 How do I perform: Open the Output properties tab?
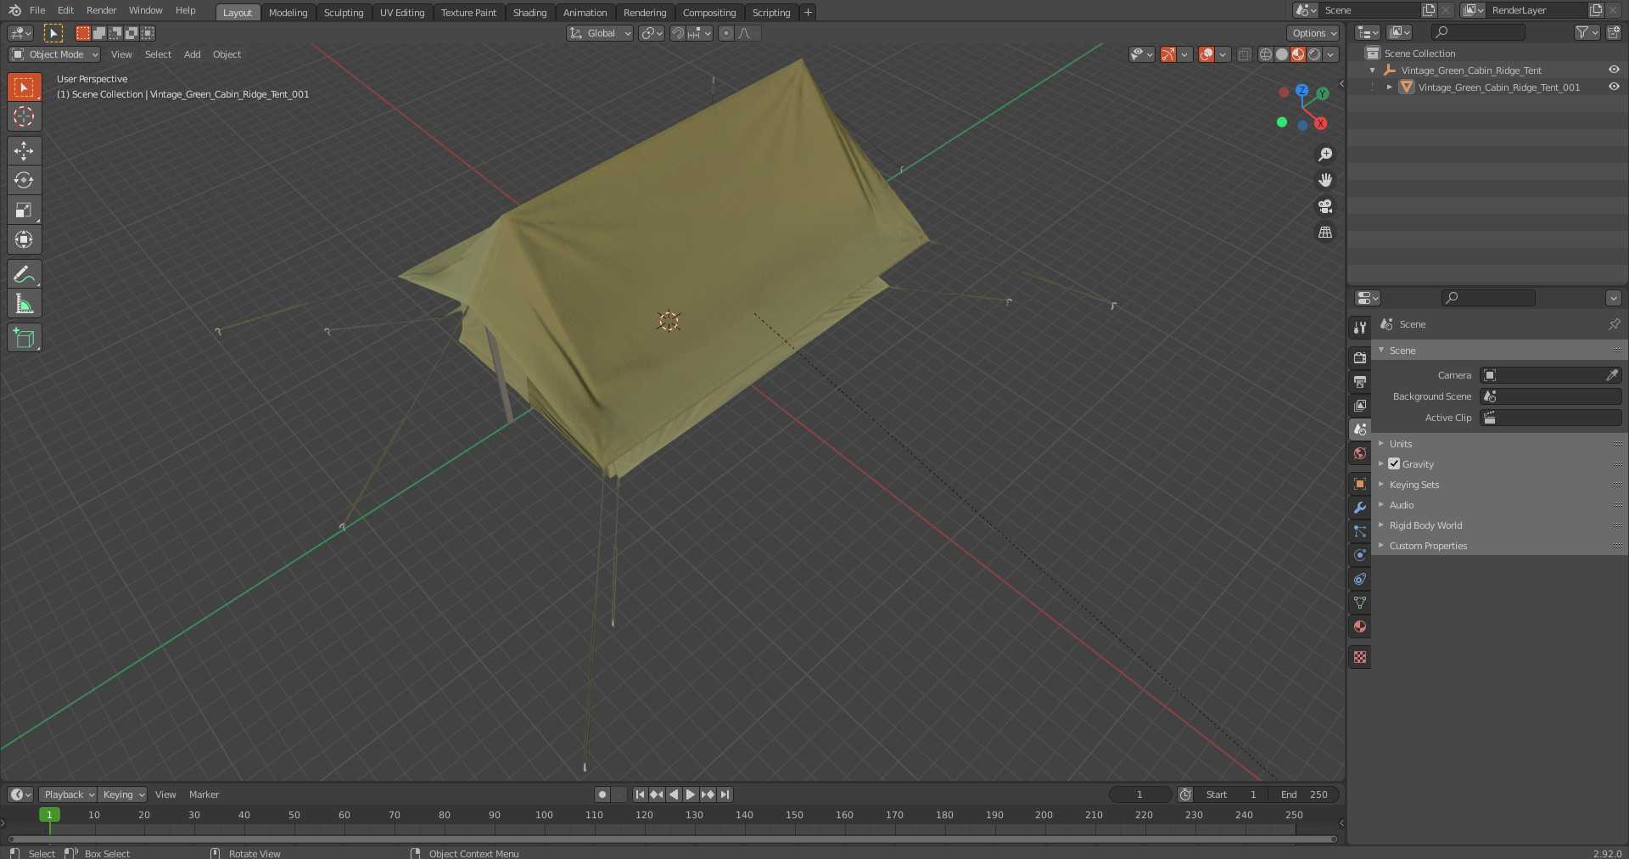[x=1360, y=382]
